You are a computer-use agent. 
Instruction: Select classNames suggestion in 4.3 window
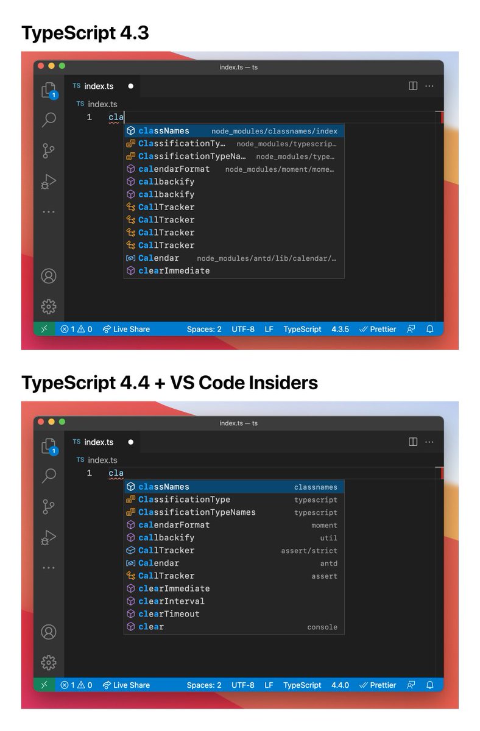coord(234,131)
